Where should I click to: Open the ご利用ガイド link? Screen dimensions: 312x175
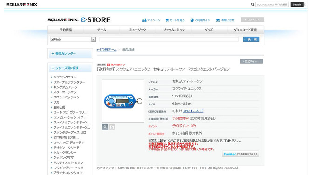[x=200, y=20]
